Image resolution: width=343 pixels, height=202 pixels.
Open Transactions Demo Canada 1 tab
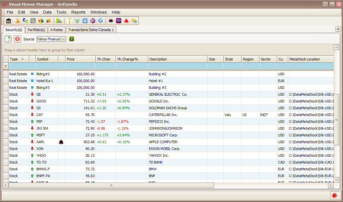point(91,30)
